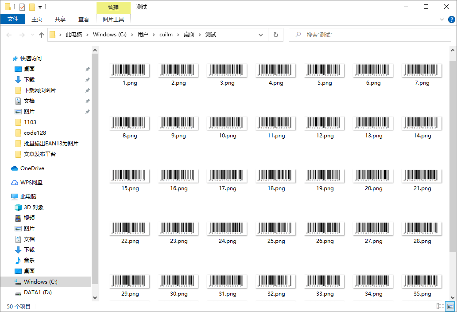Click the DATA1 (D:) drive icon
Viewport: 457px width, 312px height.
tap(18, 293)
